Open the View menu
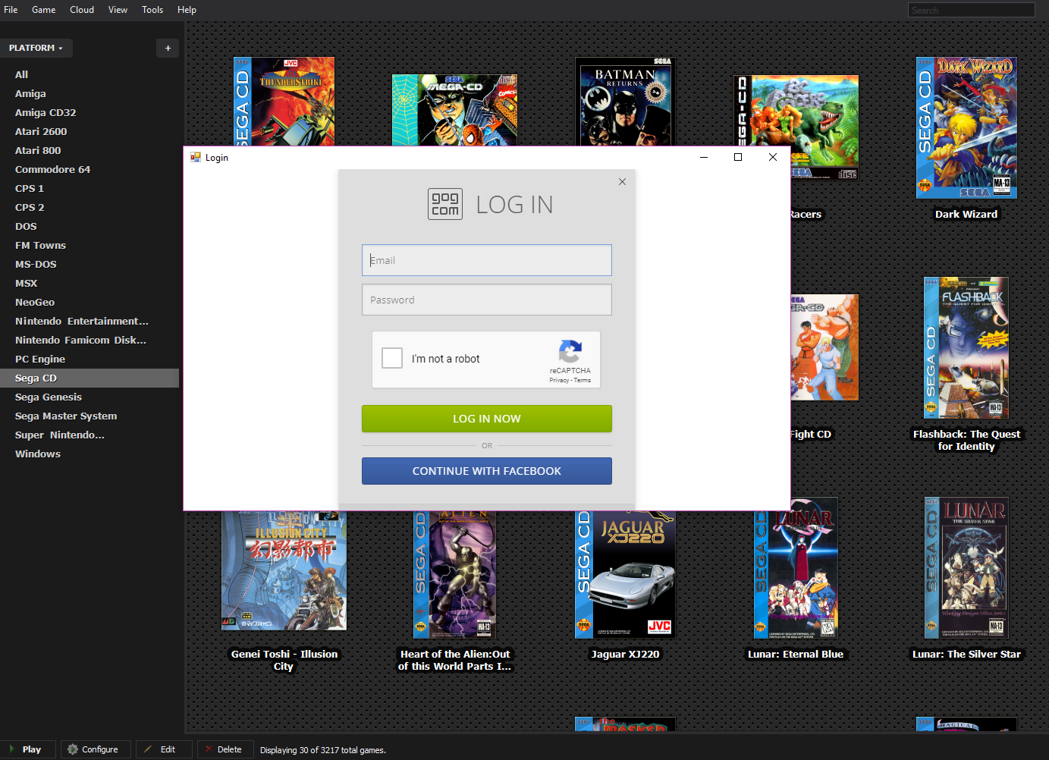 click(x=118, y=10)
